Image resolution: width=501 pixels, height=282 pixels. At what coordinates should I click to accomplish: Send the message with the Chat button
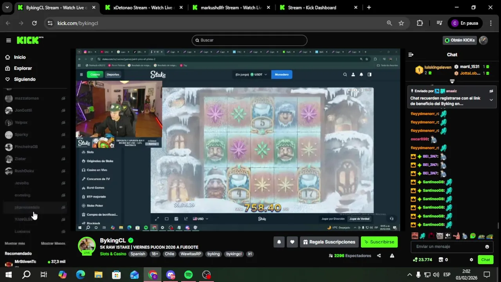coord(486,260)
